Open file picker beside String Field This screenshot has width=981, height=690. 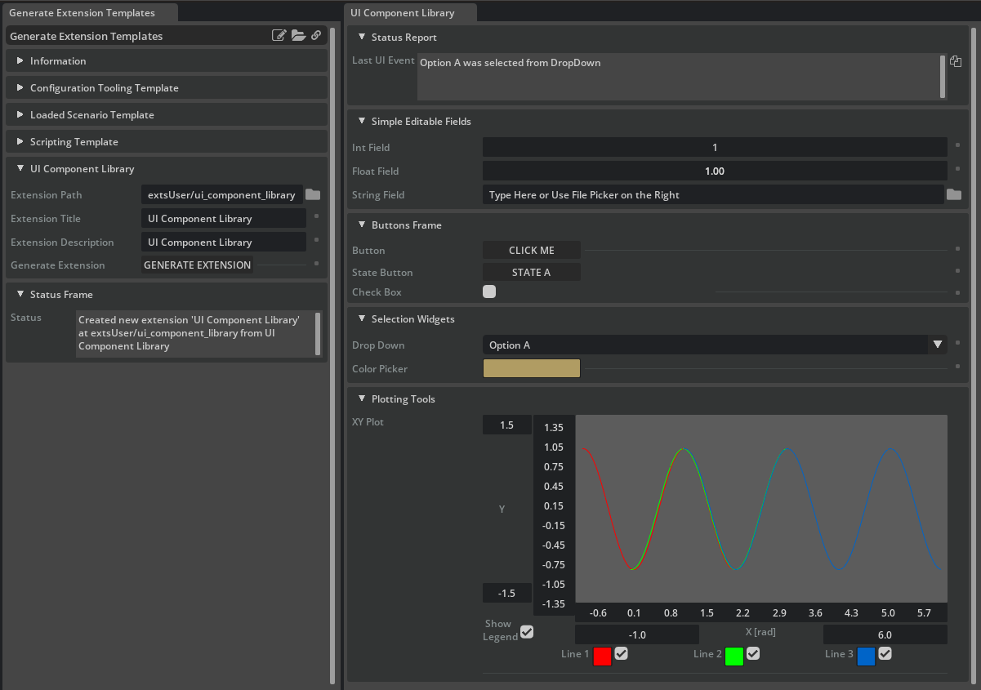(x=953, y=195)
